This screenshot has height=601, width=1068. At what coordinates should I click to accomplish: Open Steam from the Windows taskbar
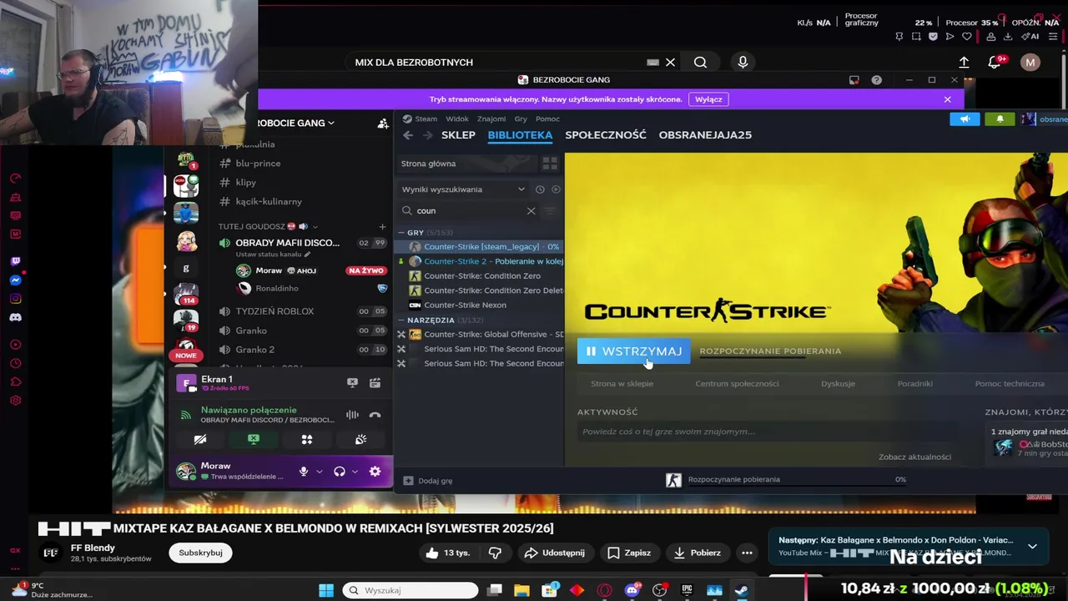[x=741, y=590]
